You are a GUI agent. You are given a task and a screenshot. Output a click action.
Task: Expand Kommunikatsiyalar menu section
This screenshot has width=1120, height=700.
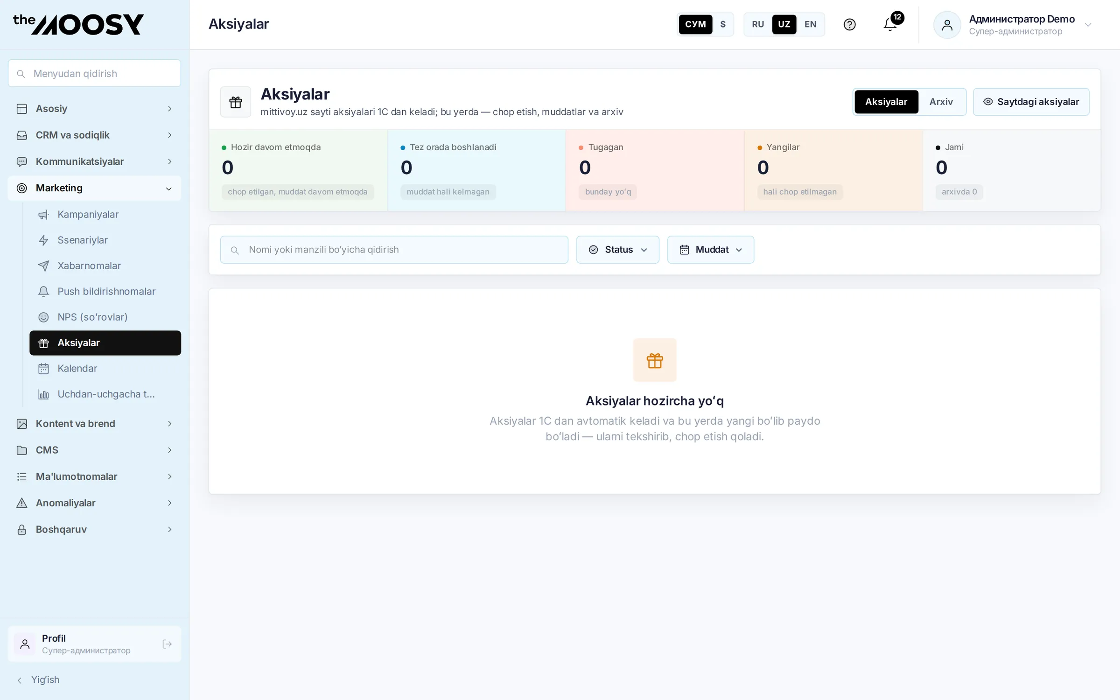tap(94, 161)
